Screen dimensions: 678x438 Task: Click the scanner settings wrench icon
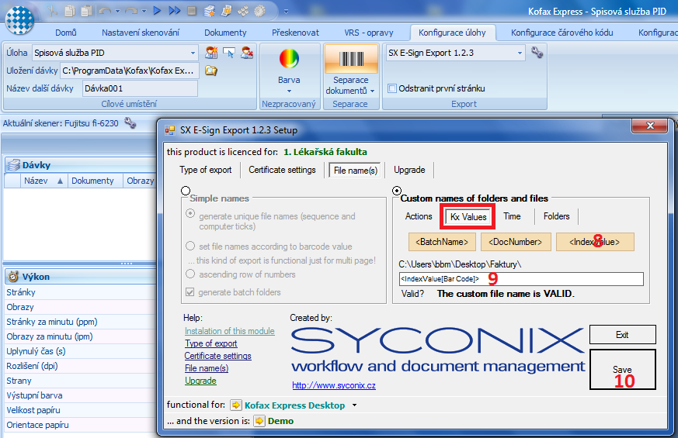[130, 123]
